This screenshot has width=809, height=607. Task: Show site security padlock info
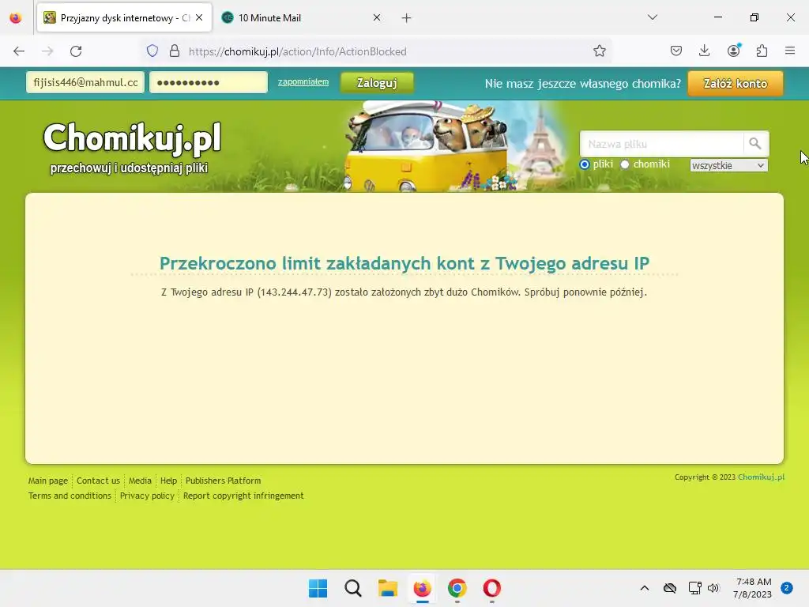[175, 51]
